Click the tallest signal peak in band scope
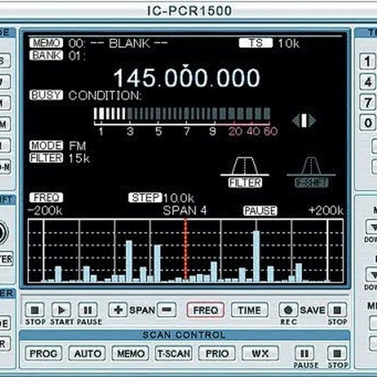Viewport: 377px width, 377px height. 256,256
